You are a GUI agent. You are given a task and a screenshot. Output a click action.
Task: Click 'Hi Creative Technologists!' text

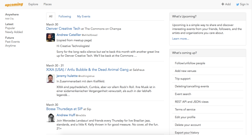point(73,46)
